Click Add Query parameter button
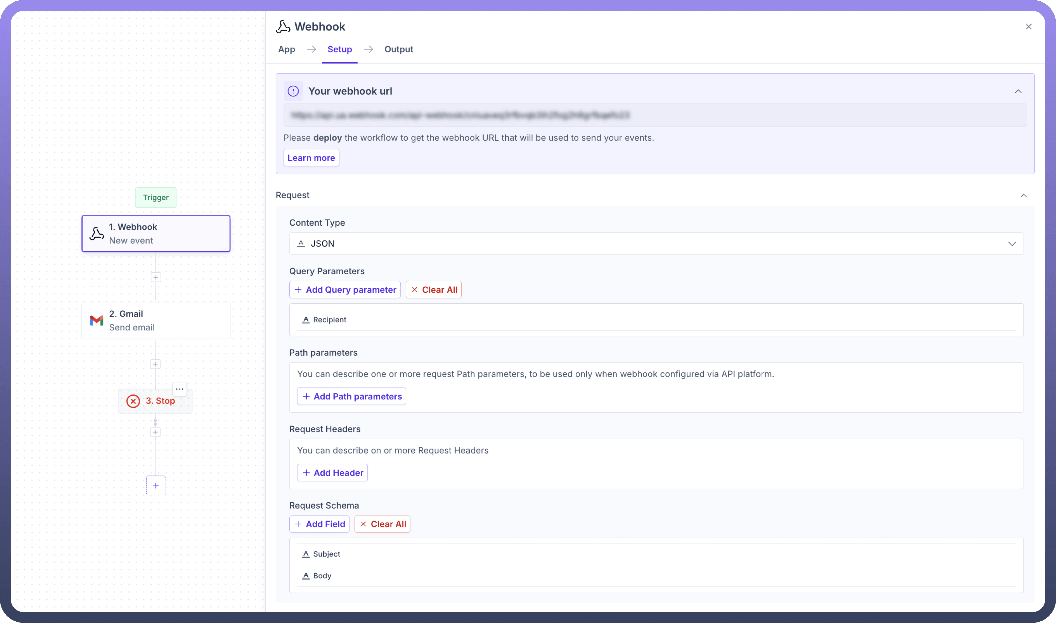 click(x=345, y=290)
